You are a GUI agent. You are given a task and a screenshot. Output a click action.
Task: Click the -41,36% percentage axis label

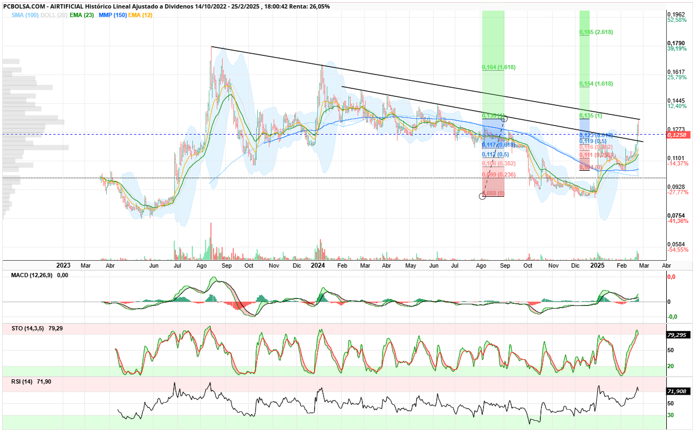coord(678,221)
